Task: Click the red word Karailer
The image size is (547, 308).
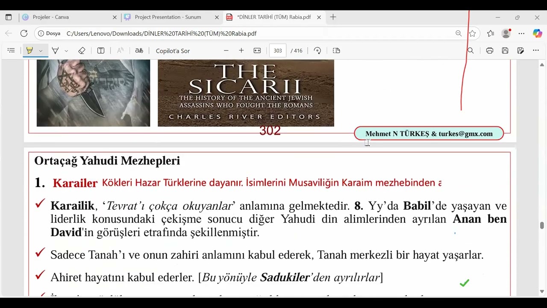Action: point(75,183)
